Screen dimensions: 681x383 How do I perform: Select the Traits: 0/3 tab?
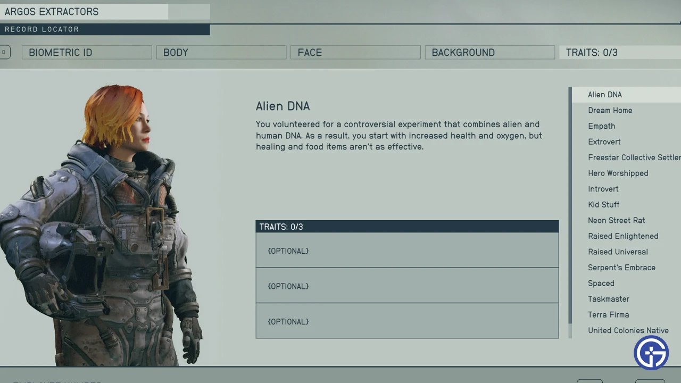pyautogui.click(x=617, y=52)
